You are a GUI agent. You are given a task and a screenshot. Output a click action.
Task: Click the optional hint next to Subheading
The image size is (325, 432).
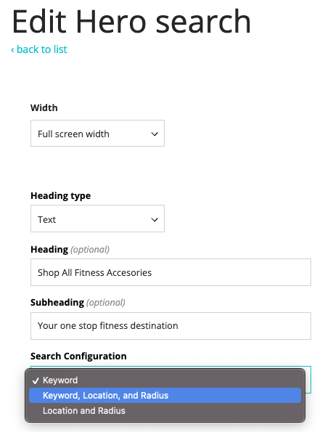[106, 303]
